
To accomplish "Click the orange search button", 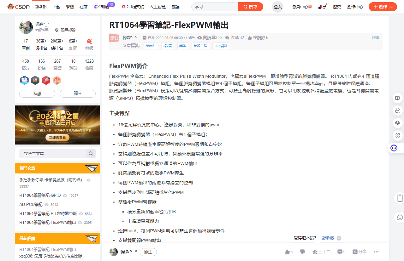I will (251, 7).
